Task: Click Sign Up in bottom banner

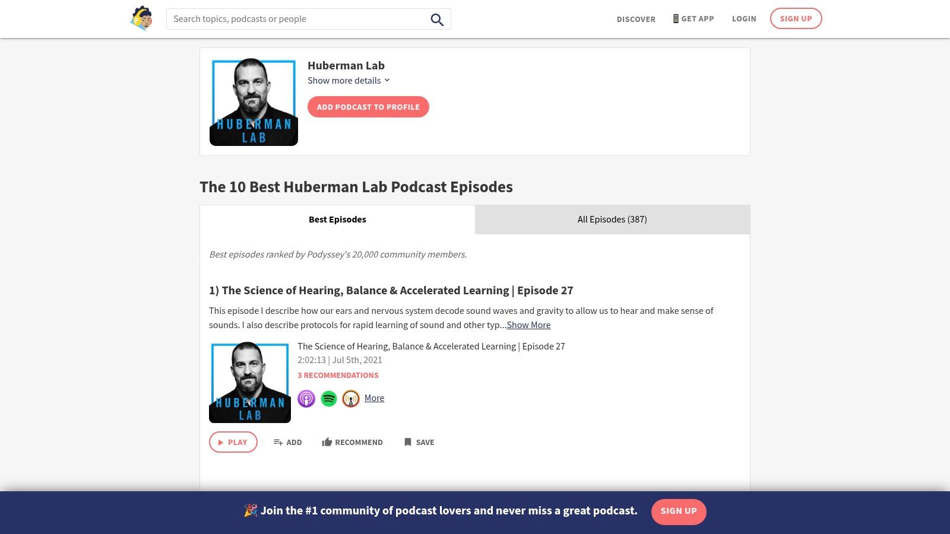Action: pyautogui.click(x=679, y=511)
